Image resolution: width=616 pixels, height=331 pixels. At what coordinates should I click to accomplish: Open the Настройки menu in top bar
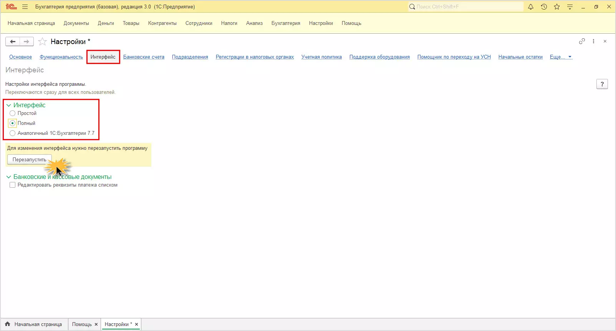click(321, 23)
